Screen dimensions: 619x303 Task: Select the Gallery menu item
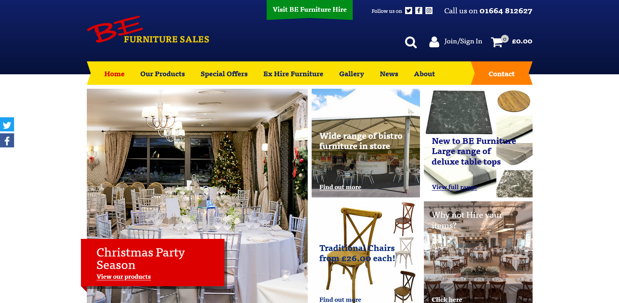352,74
